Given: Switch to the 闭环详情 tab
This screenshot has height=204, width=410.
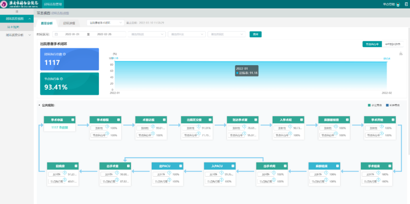Looking at the screenshot, I should [69, 23].
